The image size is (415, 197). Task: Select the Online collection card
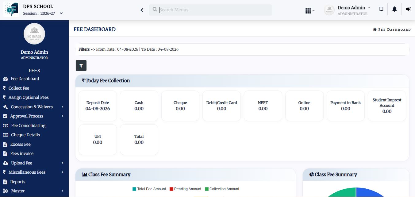point(304,106)
